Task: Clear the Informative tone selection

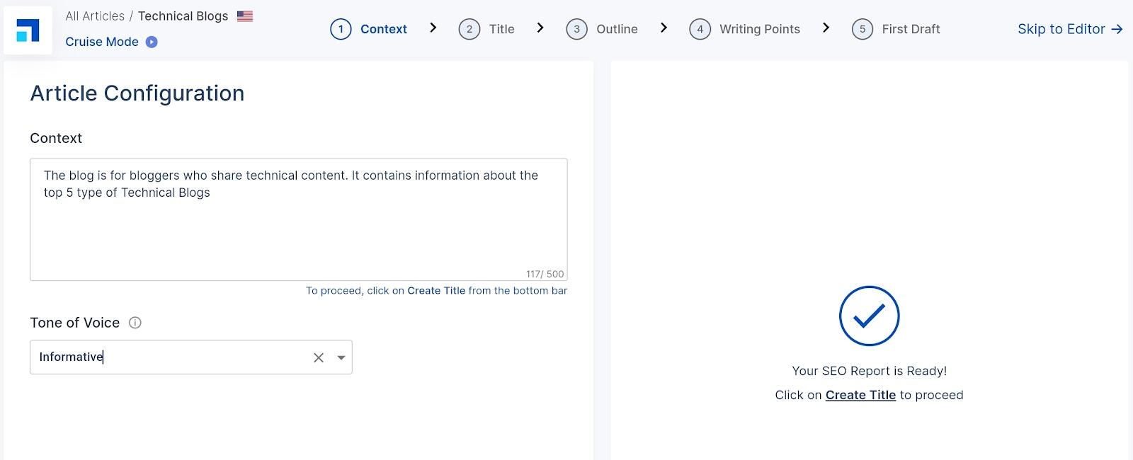Action: pyautogui.click(x=319, y=357)
